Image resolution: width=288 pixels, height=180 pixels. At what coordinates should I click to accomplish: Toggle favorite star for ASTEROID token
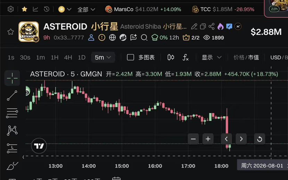click(x=10, y=32)
